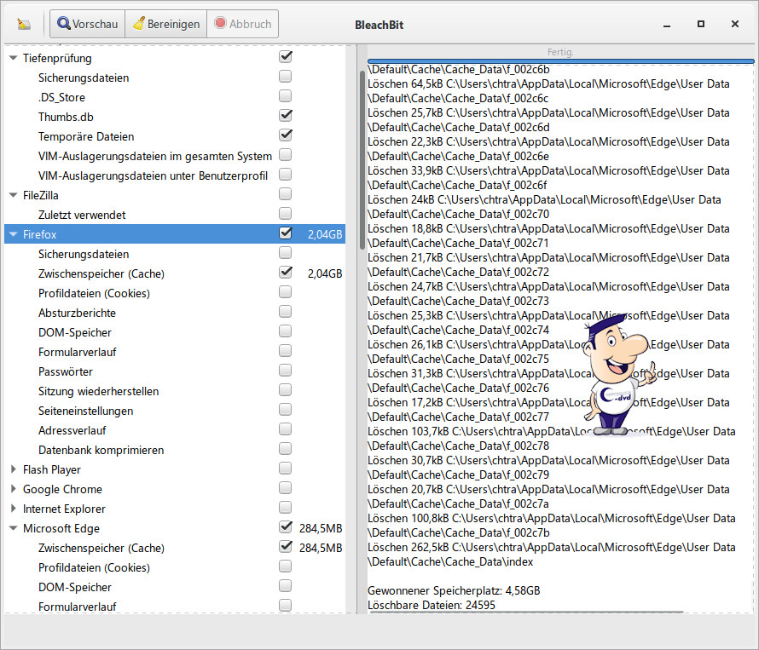Enable the Passwörter checkbox under Firefox

286,371
